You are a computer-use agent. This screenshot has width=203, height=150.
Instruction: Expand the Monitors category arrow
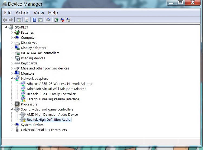(12, 73)
